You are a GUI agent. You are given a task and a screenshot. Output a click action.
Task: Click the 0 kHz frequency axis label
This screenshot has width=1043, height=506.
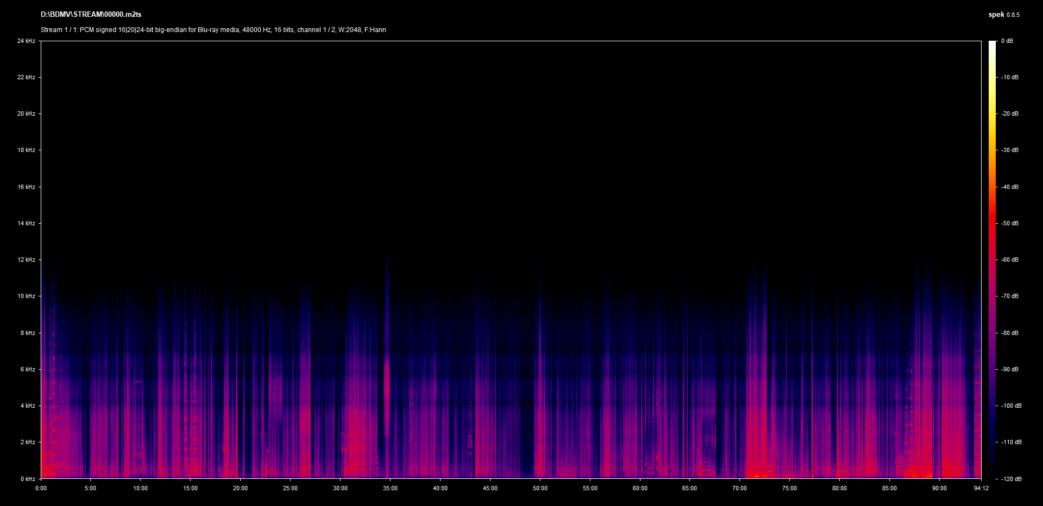28,479
